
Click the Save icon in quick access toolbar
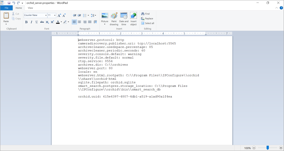(x=9, y=3)
